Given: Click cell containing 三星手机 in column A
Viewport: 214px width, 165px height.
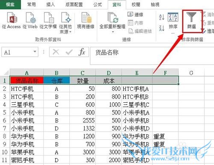Looking at the screenshot, I should 27,105.
